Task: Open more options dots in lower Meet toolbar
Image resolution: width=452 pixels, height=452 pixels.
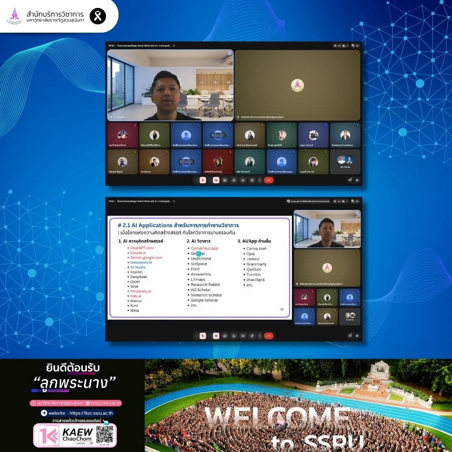Action: [x=260, y=336]
